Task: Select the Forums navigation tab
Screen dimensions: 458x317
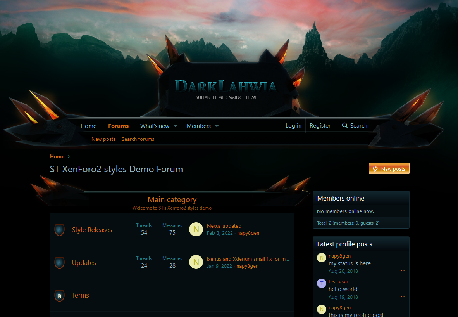Action: point(118,126)
